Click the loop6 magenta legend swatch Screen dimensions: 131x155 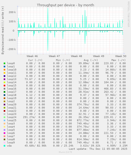4,133
